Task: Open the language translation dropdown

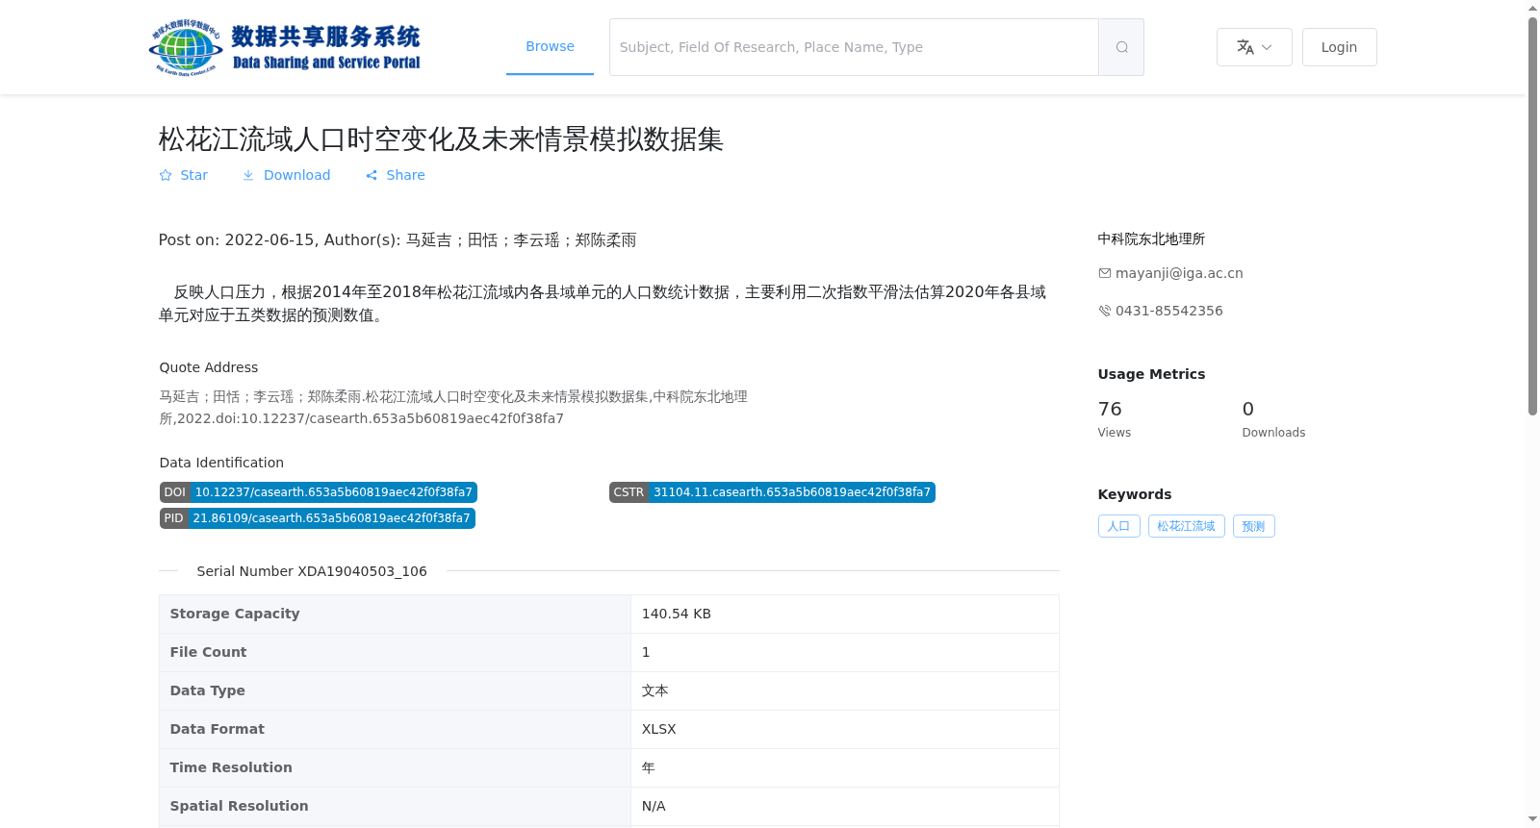Action: [1254, 47]
